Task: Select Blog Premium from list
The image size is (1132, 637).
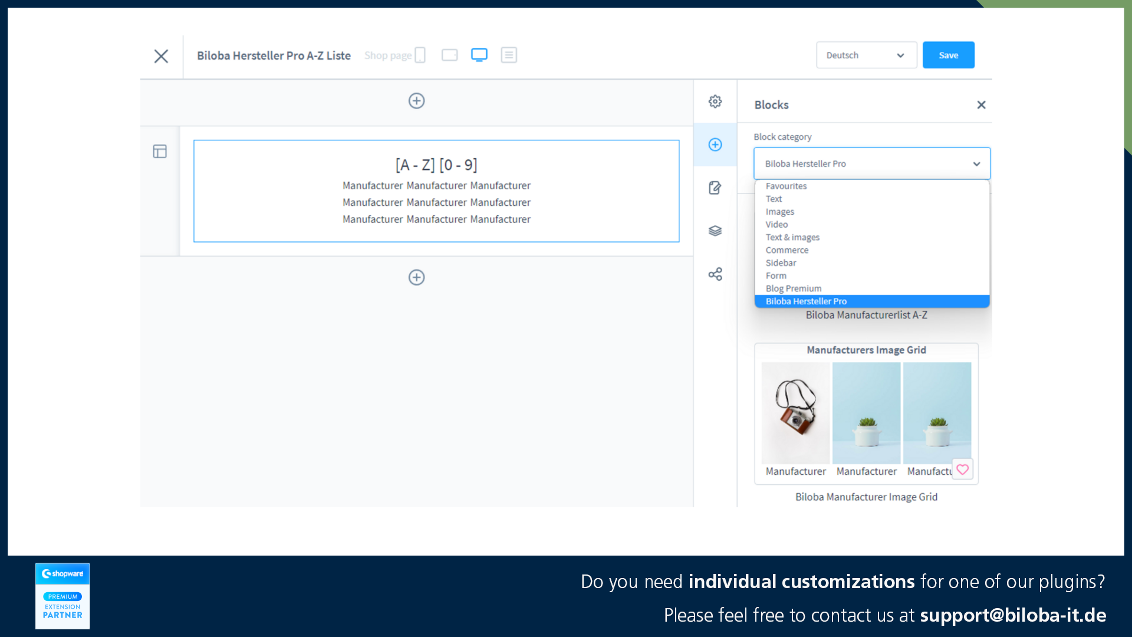Action: 793,288
